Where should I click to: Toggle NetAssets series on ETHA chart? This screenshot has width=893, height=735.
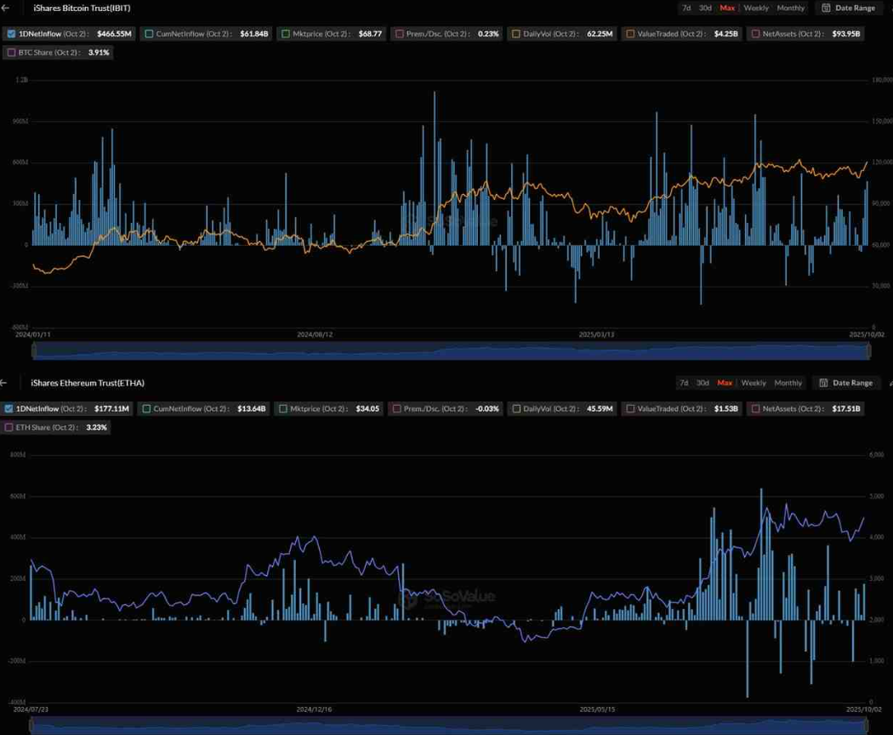coord(753,409)
